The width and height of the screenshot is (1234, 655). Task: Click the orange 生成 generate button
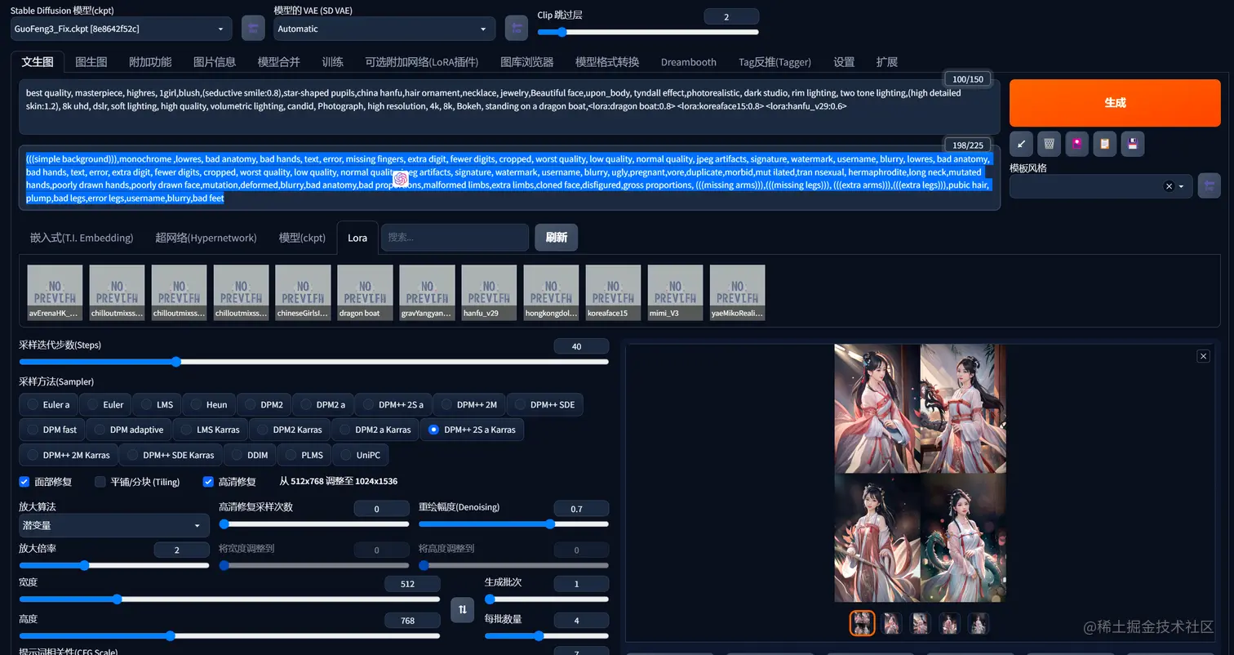point(1115,103)
